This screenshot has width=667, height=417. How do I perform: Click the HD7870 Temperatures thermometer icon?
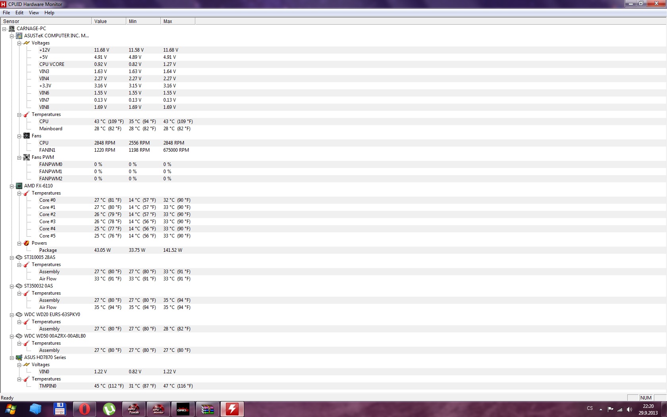[x=27, y=379]
